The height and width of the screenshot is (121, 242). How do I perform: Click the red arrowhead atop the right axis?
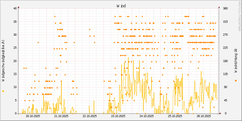coord(219,7)
